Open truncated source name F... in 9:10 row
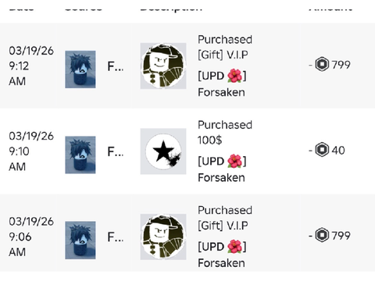The height and width of the screenshot is (281, 375). coord(116,152)
